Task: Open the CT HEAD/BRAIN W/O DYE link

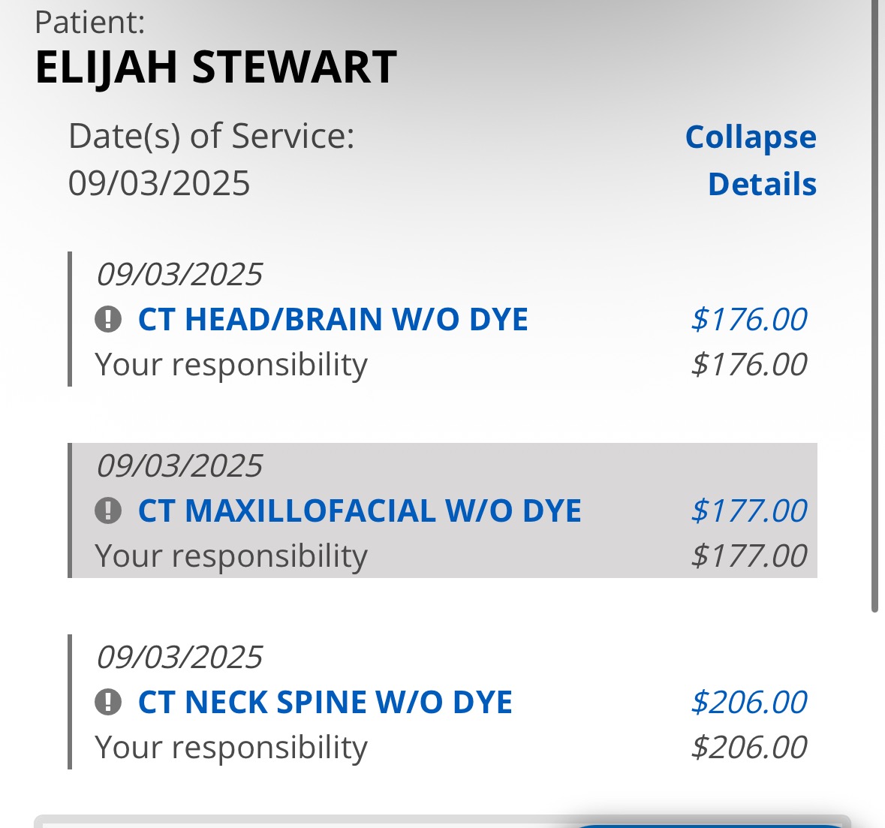Action: pyautogui.click(x=333, y=320)
